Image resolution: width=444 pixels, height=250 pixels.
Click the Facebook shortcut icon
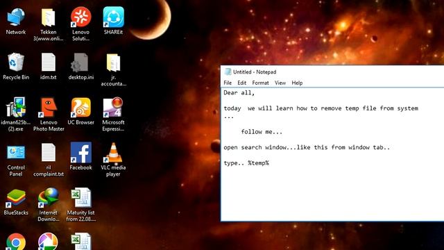pos(81,156)
